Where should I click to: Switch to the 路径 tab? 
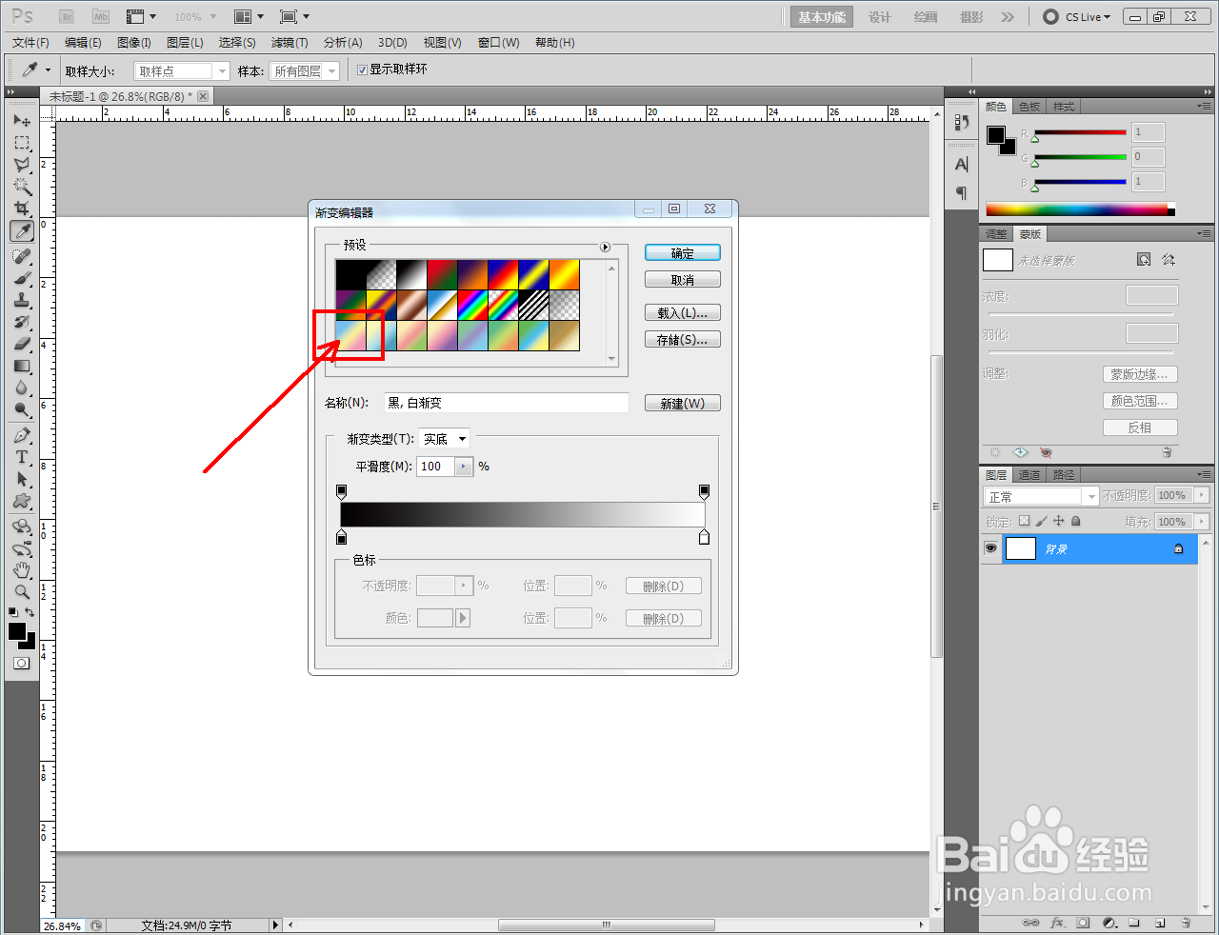(x=1064, y=475)
